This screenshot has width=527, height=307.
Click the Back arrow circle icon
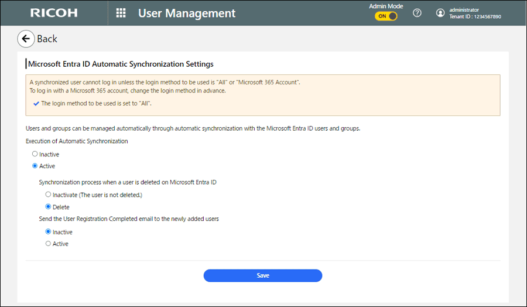pyautogui.click(x=25, y=39)
